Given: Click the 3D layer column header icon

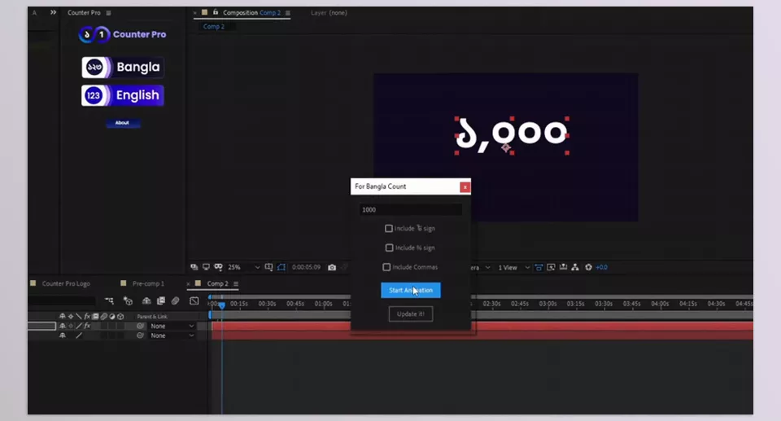Looking at the screenshot, I should (x=120, y=316).
